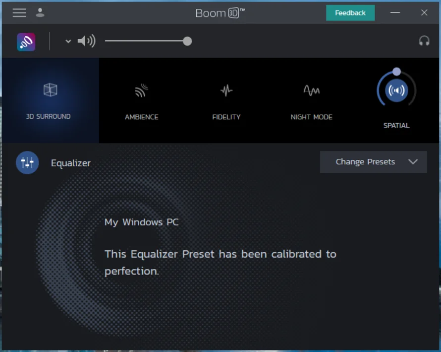Image resolution: width=441 pixels, height=352 pixels.
Task: Open the hamburger menu
Action: (x=19, y=13)
